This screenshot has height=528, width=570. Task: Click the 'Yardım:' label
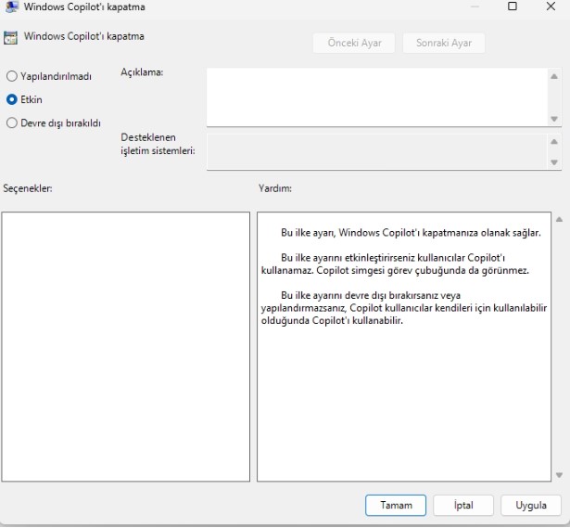275,188
